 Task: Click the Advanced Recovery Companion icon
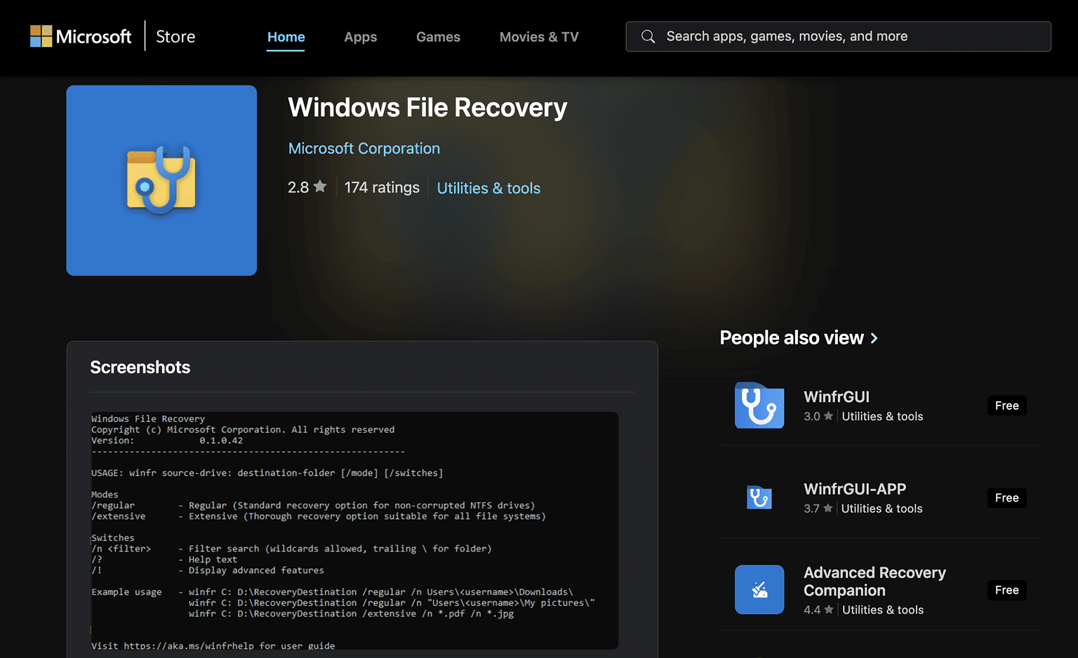click(759, 589)
